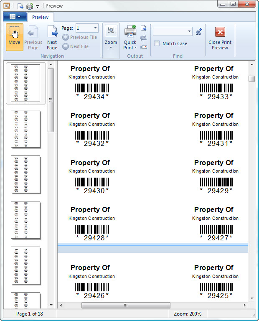The height and width of the screenshot is (321, 259).
Task: Expand the Zoom dropdown arrow
Action: click(111, 48)
